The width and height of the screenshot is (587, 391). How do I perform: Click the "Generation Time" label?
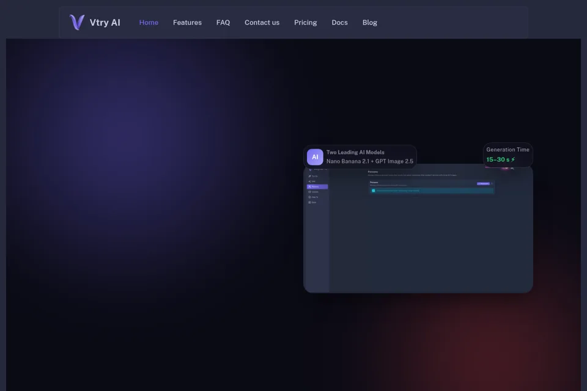[508, 150]
